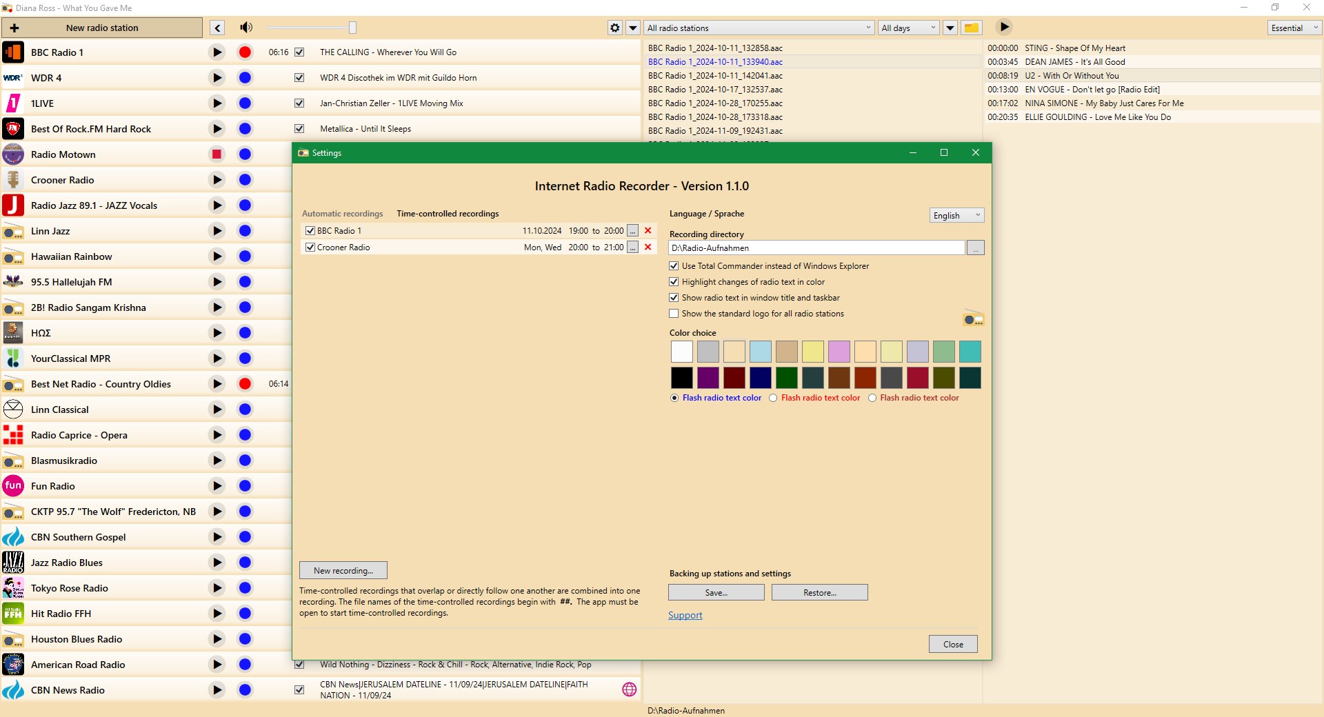Pick the light blue color swatch
Screen dimensions: 1324x717
[760, 352]
